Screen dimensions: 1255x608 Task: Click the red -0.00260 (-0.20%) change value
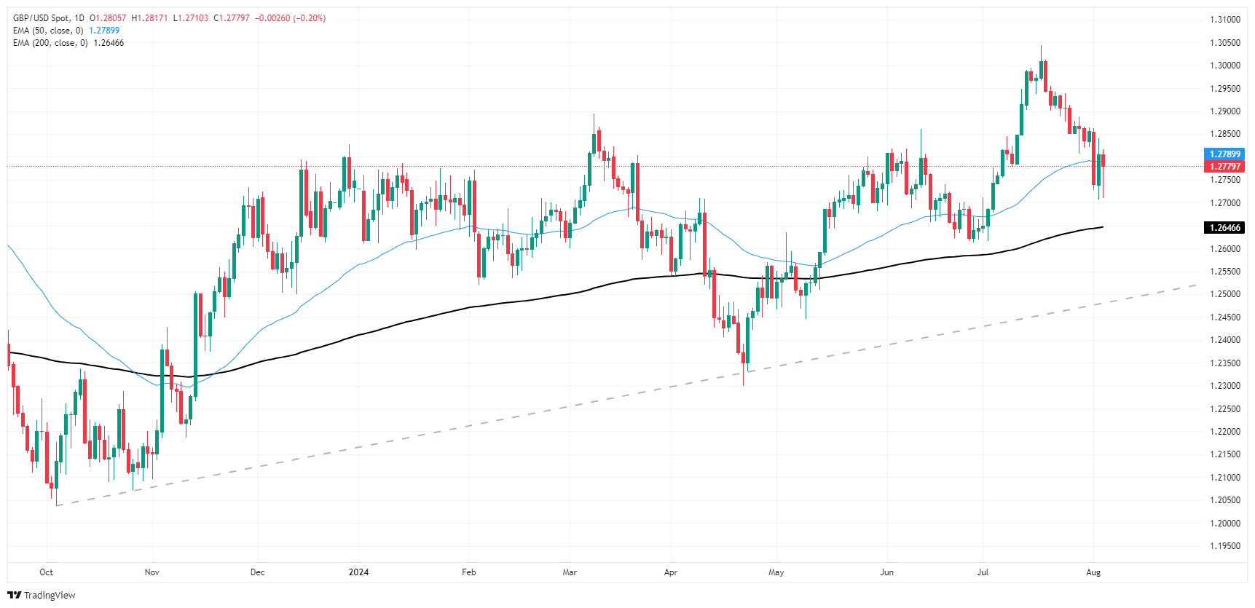coord(290,18)
